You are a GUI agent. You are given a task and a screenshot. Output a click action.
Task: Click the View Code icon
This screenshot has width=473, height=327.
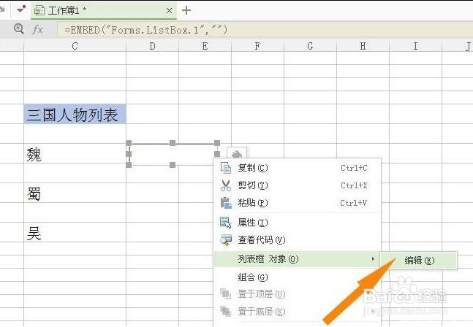pyautogui.click(x=226, y=240)
